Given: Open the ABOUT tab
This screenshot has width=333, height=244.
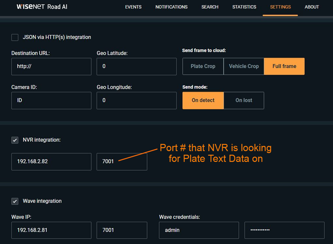Looking at the screenshot, I should pos(312,7).
